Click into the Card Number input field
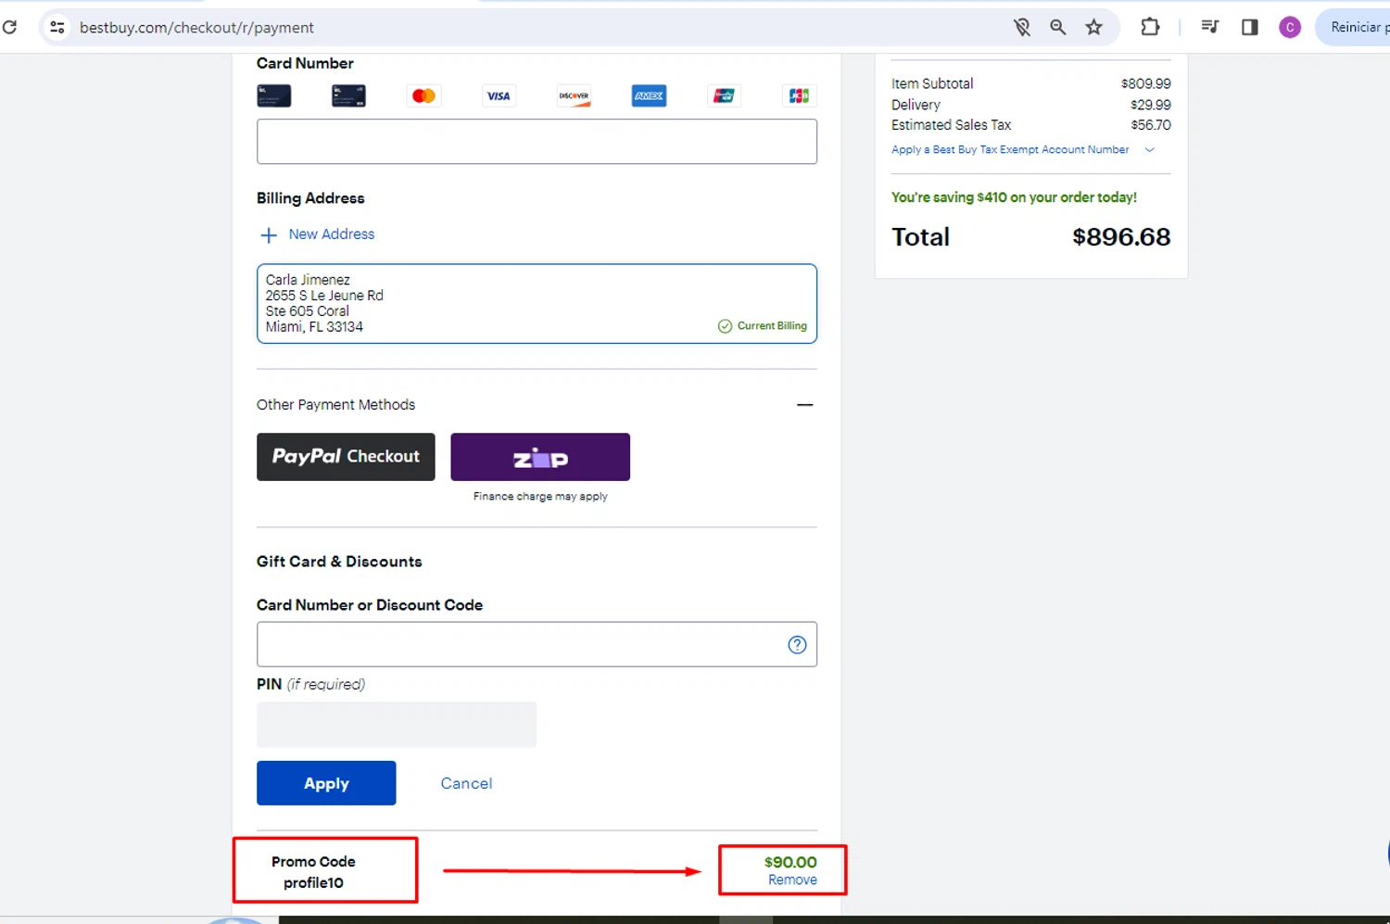1390x924 pixels. (537, 142)
